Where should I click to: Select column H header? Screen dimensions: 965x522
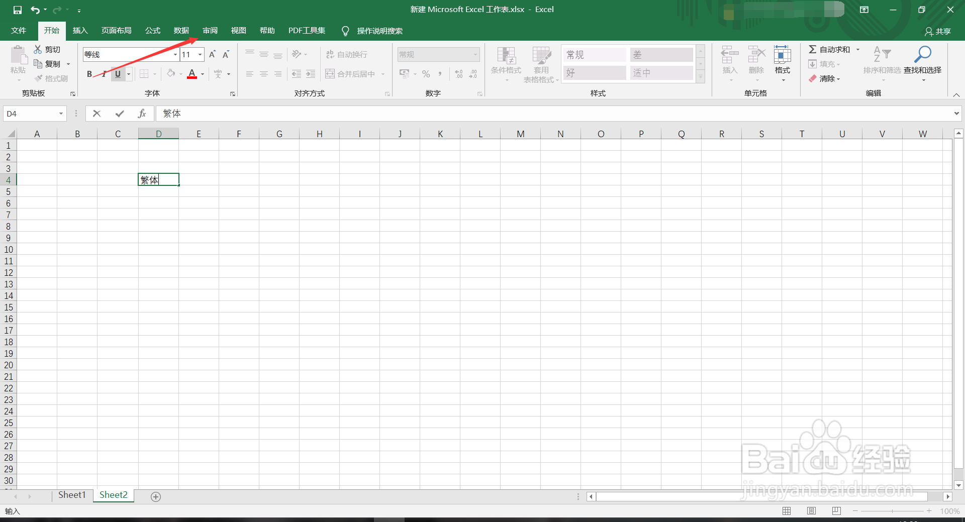click(x=319, y=134)
